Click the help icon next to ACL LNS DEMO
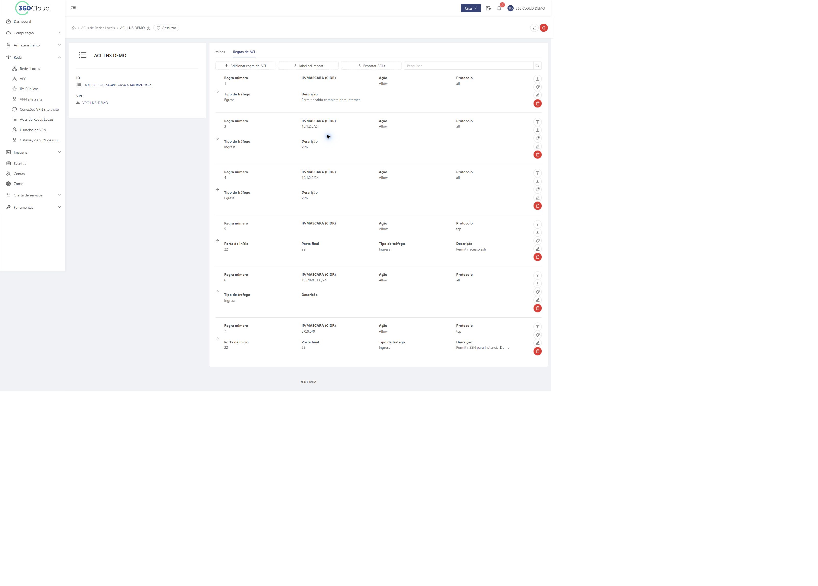The image size is (818, 586). point(148,28)
